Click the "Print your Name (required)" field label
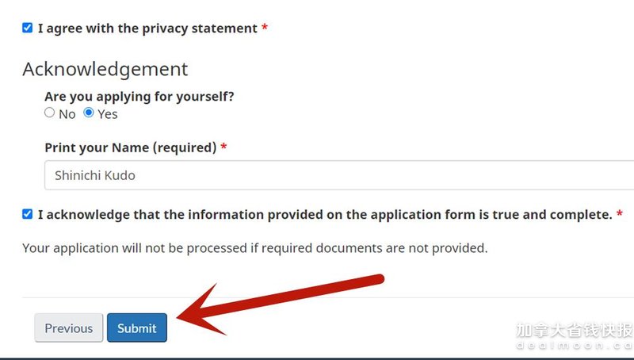 131,147
